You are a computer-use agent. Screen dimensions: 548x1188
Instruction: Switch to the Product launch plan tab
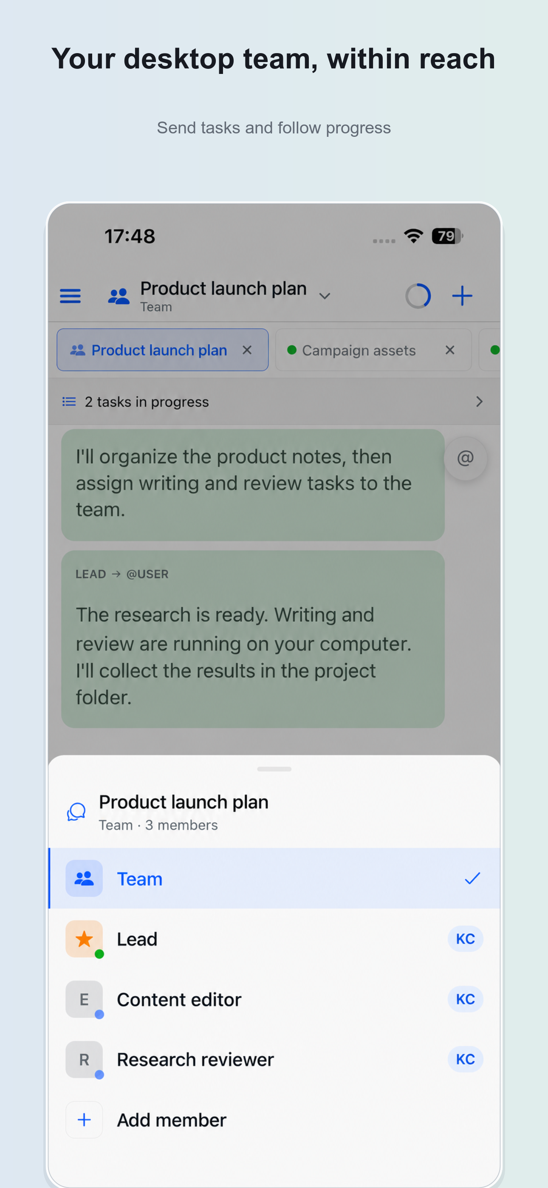[162, 350]
